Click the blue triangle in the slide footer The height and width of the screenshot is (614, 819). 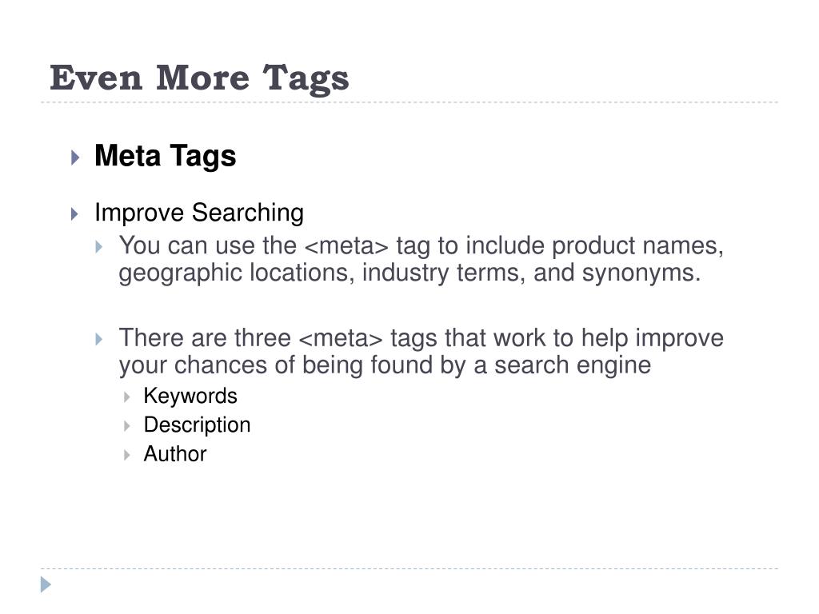tap(46, 584)
